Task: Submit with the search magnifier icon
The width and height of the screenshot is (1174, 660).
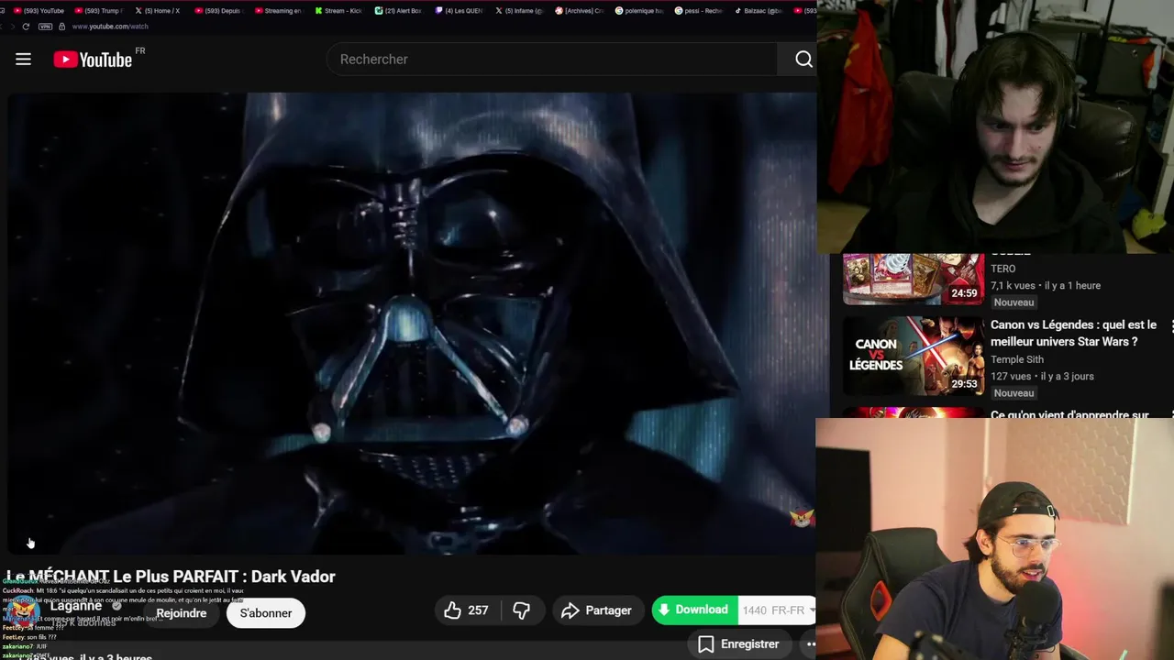Action: (803, 59)
